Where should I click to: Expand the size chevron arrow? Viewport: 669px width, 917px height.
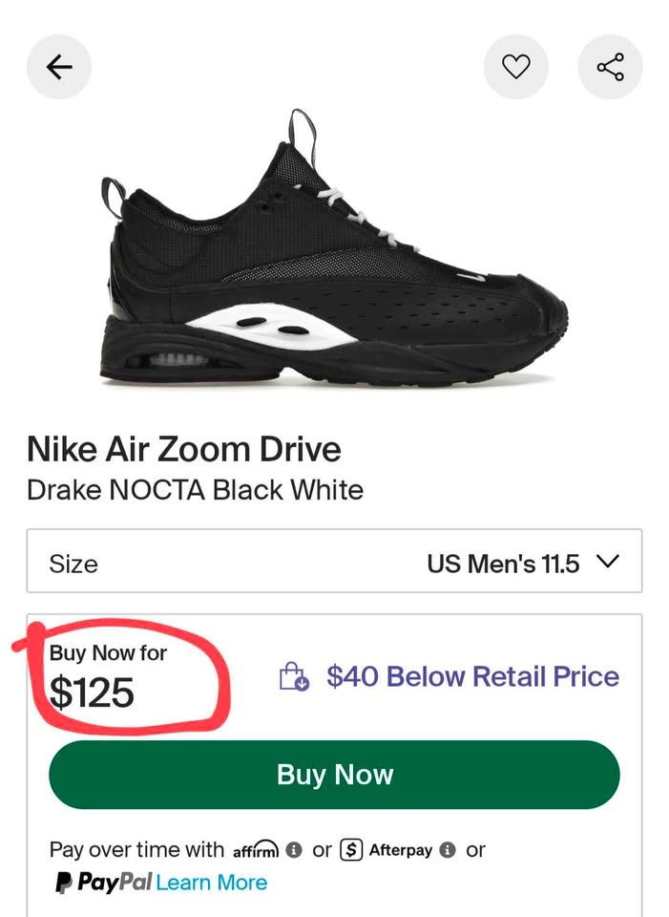(607, 562)
